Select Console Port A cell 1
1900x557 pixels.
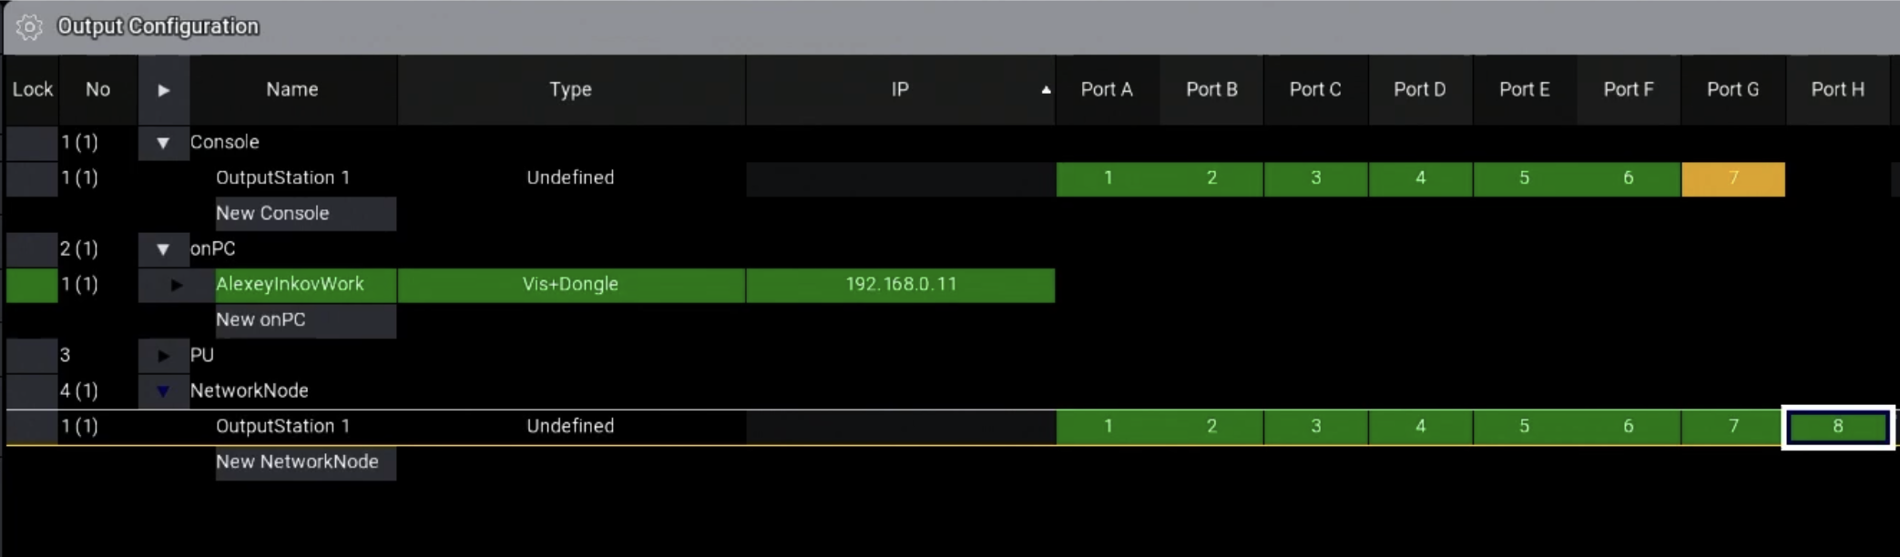(1108, 178)
